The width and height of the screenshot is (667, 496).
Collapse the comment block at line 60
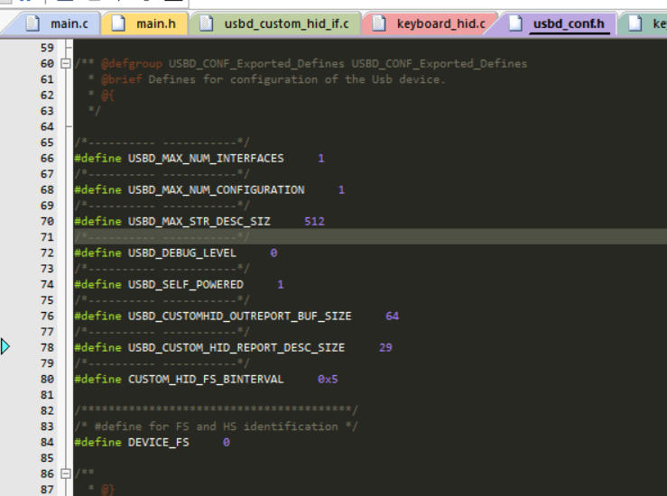(x=66, y=64)
